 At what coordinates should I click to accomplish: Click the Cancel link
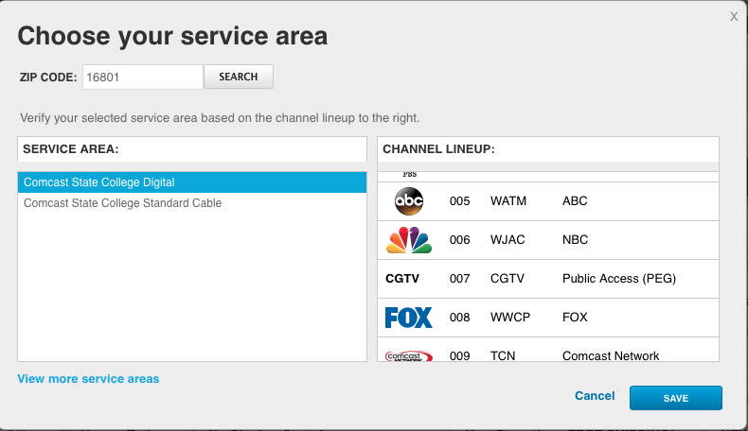tap(595, 396)
